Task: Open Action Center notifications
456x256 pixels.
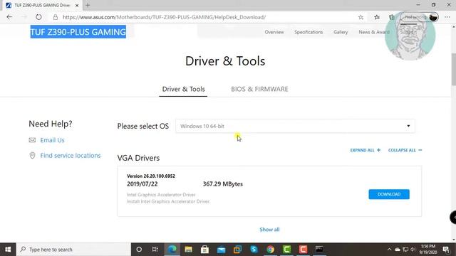Action: click(446, 250)
